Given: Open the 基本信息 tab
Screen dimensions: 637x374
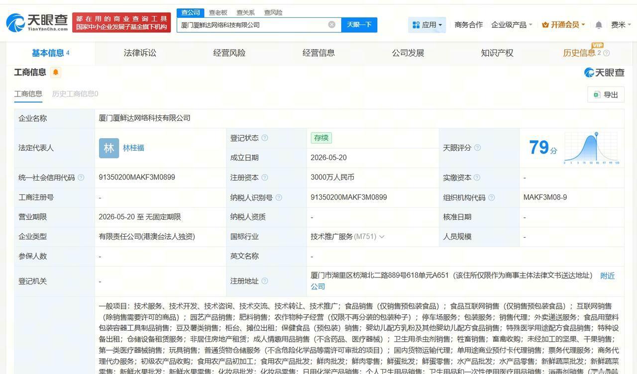Looking at the screenshot, I should tap(50, 53).
